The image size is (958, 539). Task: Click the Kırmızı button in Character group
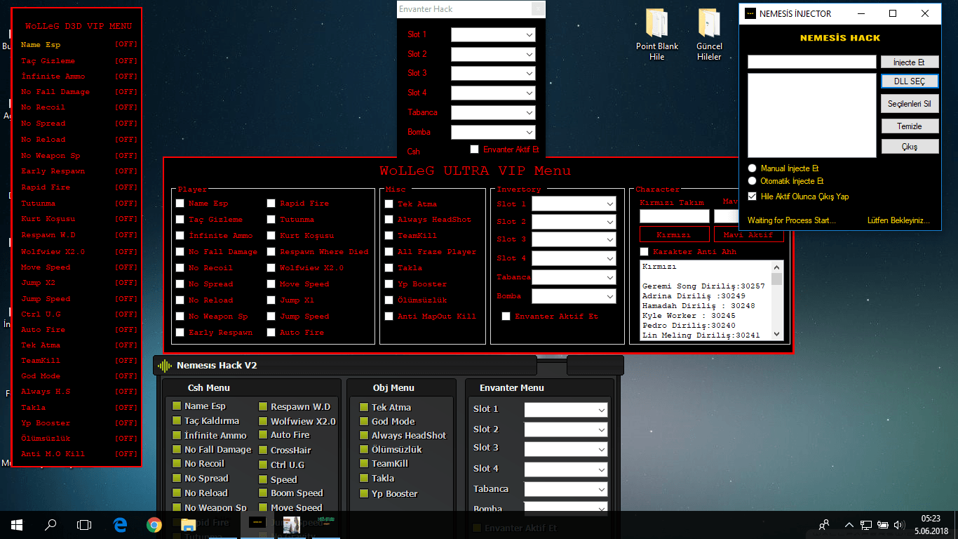[x=674, y=234]
